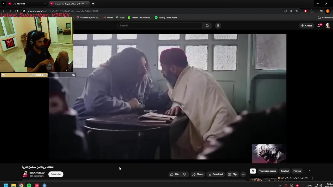This screenshot has height=187, width=333.
Task: Open the YouTube notifications bell
Action: 319,25
